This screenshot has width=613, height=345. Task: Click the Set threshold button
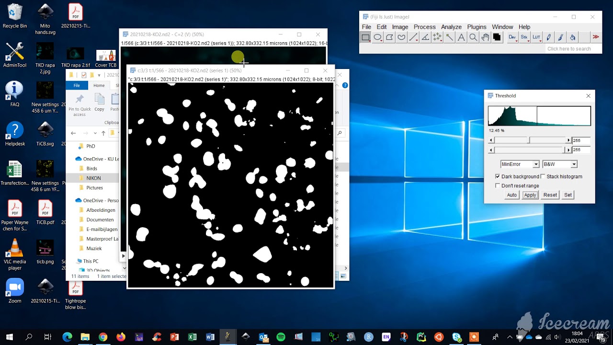pos(568,195)
